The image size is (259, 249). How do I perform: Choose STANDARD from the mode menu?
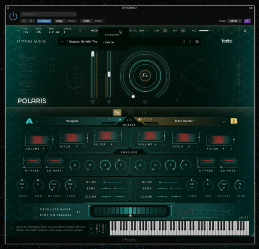point(112,35)
